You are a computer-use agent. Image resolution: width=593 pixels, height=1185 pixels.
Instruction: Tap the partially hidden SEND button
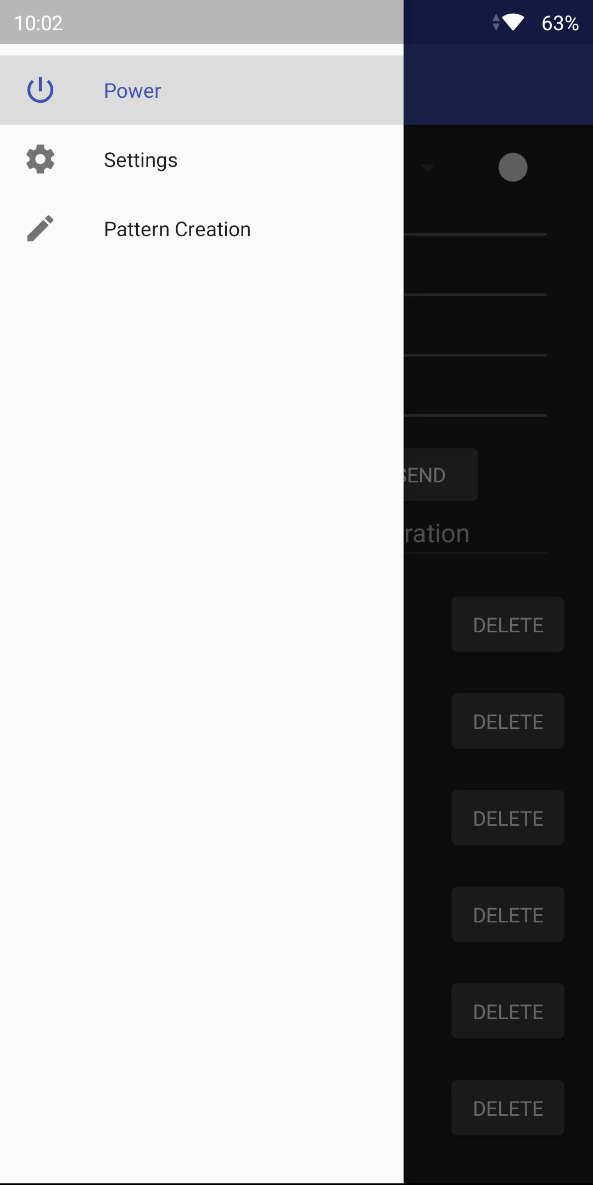pos(440,475)
